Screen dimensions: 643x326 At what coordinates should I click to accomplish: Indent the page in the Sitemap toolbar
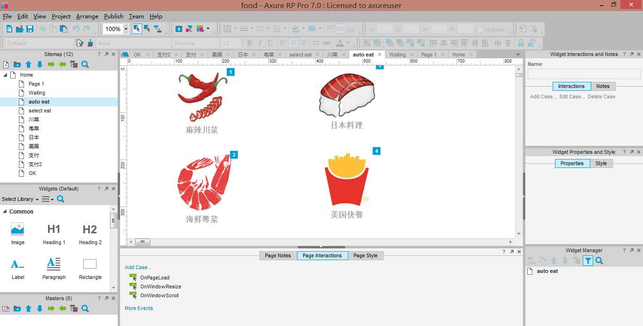tap(51, 64)
